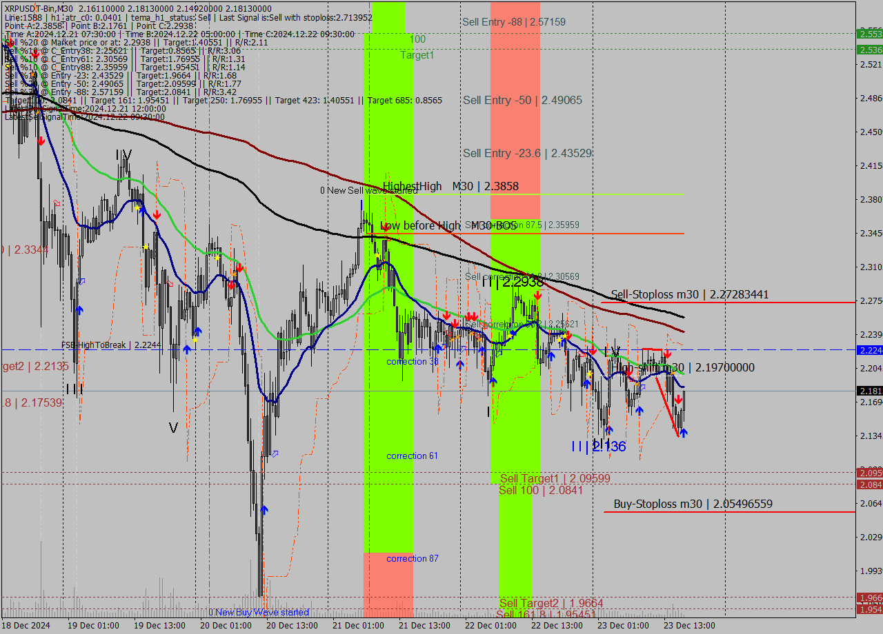Click the '20 Dec 13:00' time axis label
The image size is (883, 634).
tap(291, 626)
